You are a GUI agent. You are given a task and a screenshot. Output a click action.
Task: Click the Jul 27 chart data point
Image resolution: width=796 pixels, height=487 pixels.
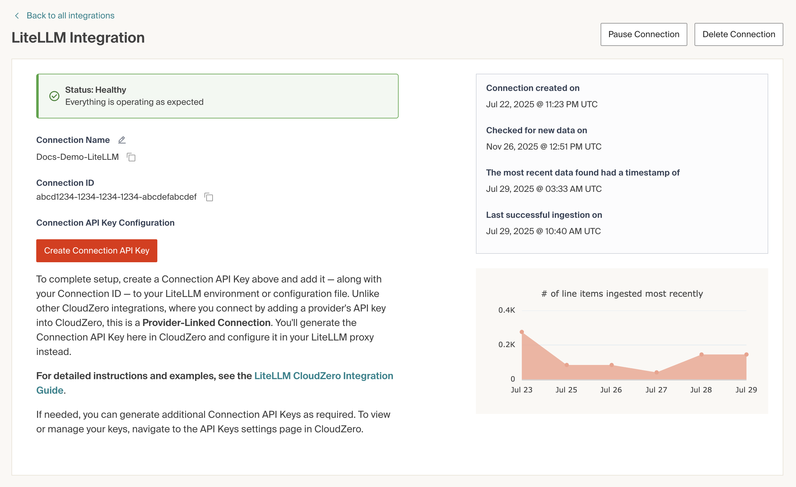(x=656, y=372)
